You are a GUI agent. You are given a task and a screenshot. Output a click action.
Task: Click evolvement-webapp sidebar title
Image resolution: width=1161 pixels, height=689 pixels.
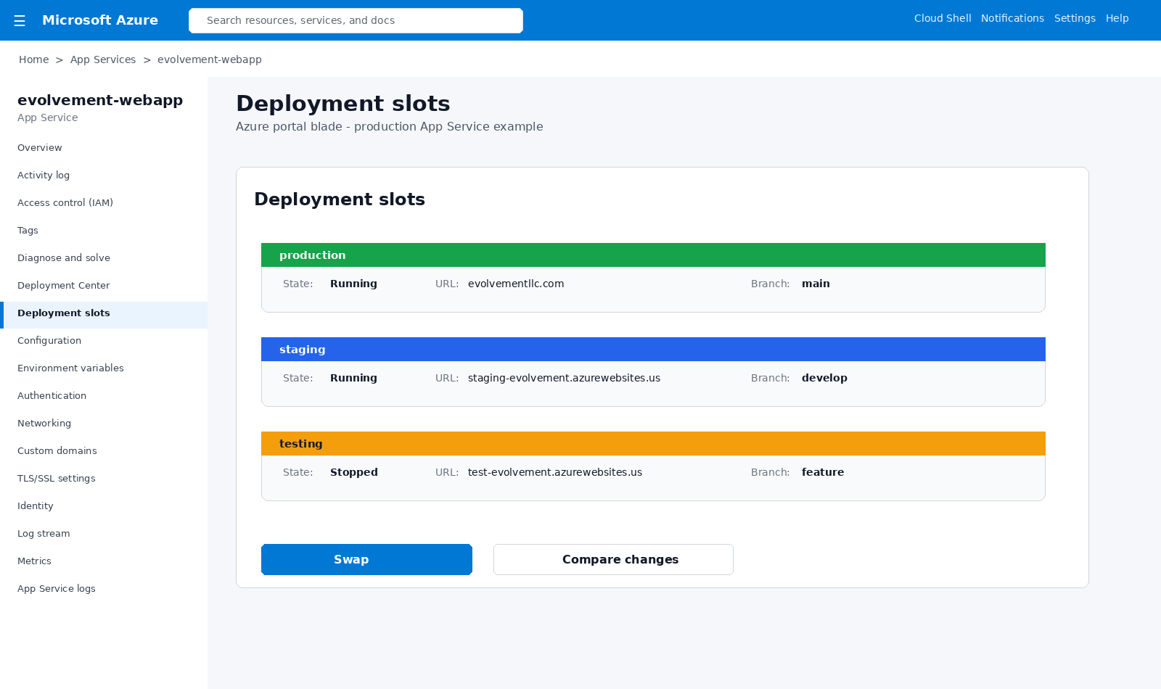100,100
